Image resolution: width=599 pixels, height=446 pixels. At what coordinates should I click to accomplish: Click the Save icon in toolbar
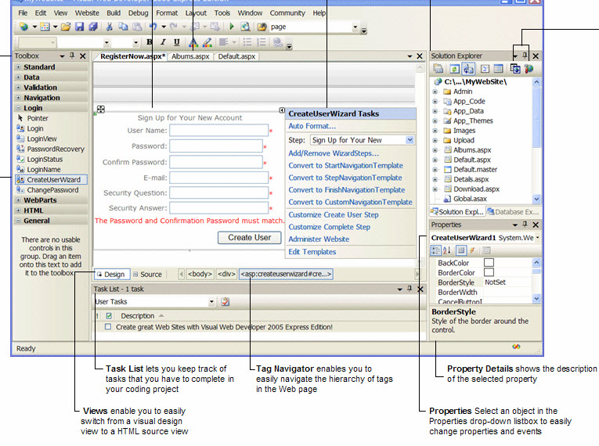click(80, 27)
